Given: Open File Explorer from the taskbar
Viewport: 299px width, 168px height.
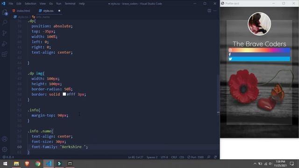Looking at the screenshot, I should (x=16, y=164).
